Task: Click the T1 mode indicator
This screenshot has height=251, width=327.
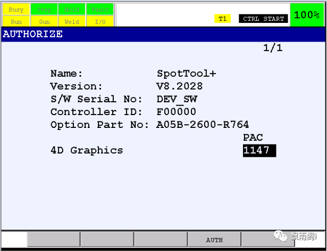Action: 222,19
